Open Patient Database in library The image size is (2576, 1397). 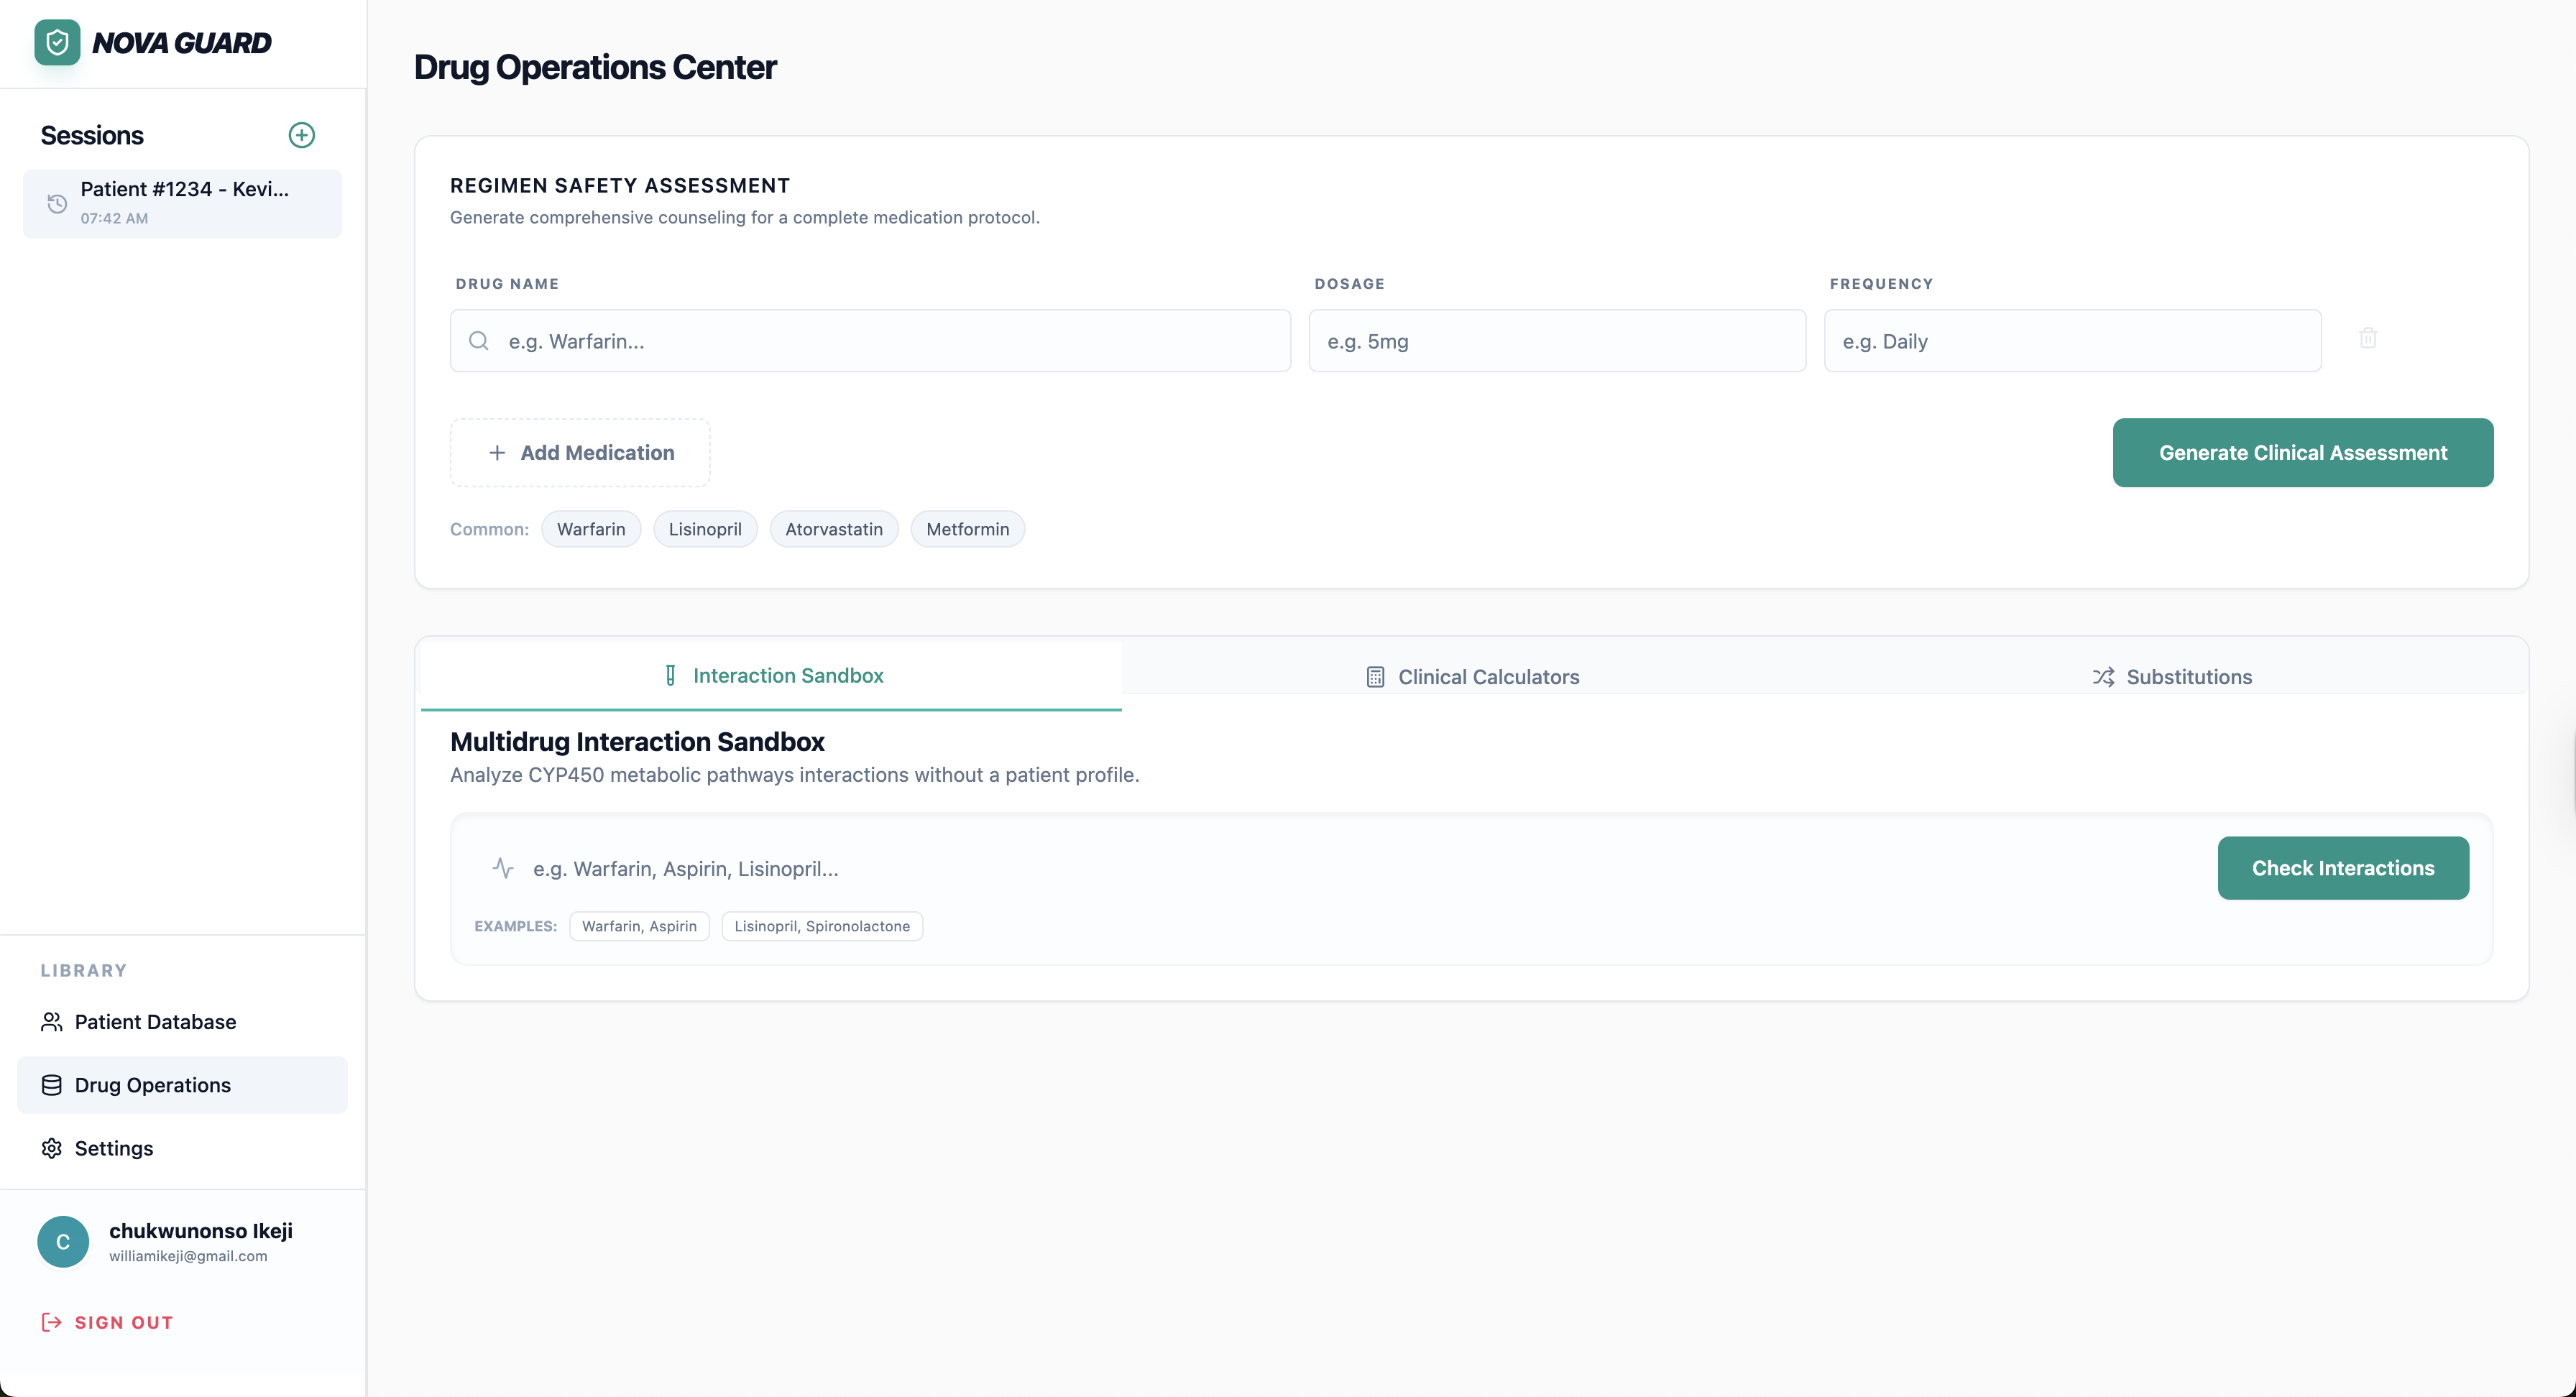[155, 1022]
